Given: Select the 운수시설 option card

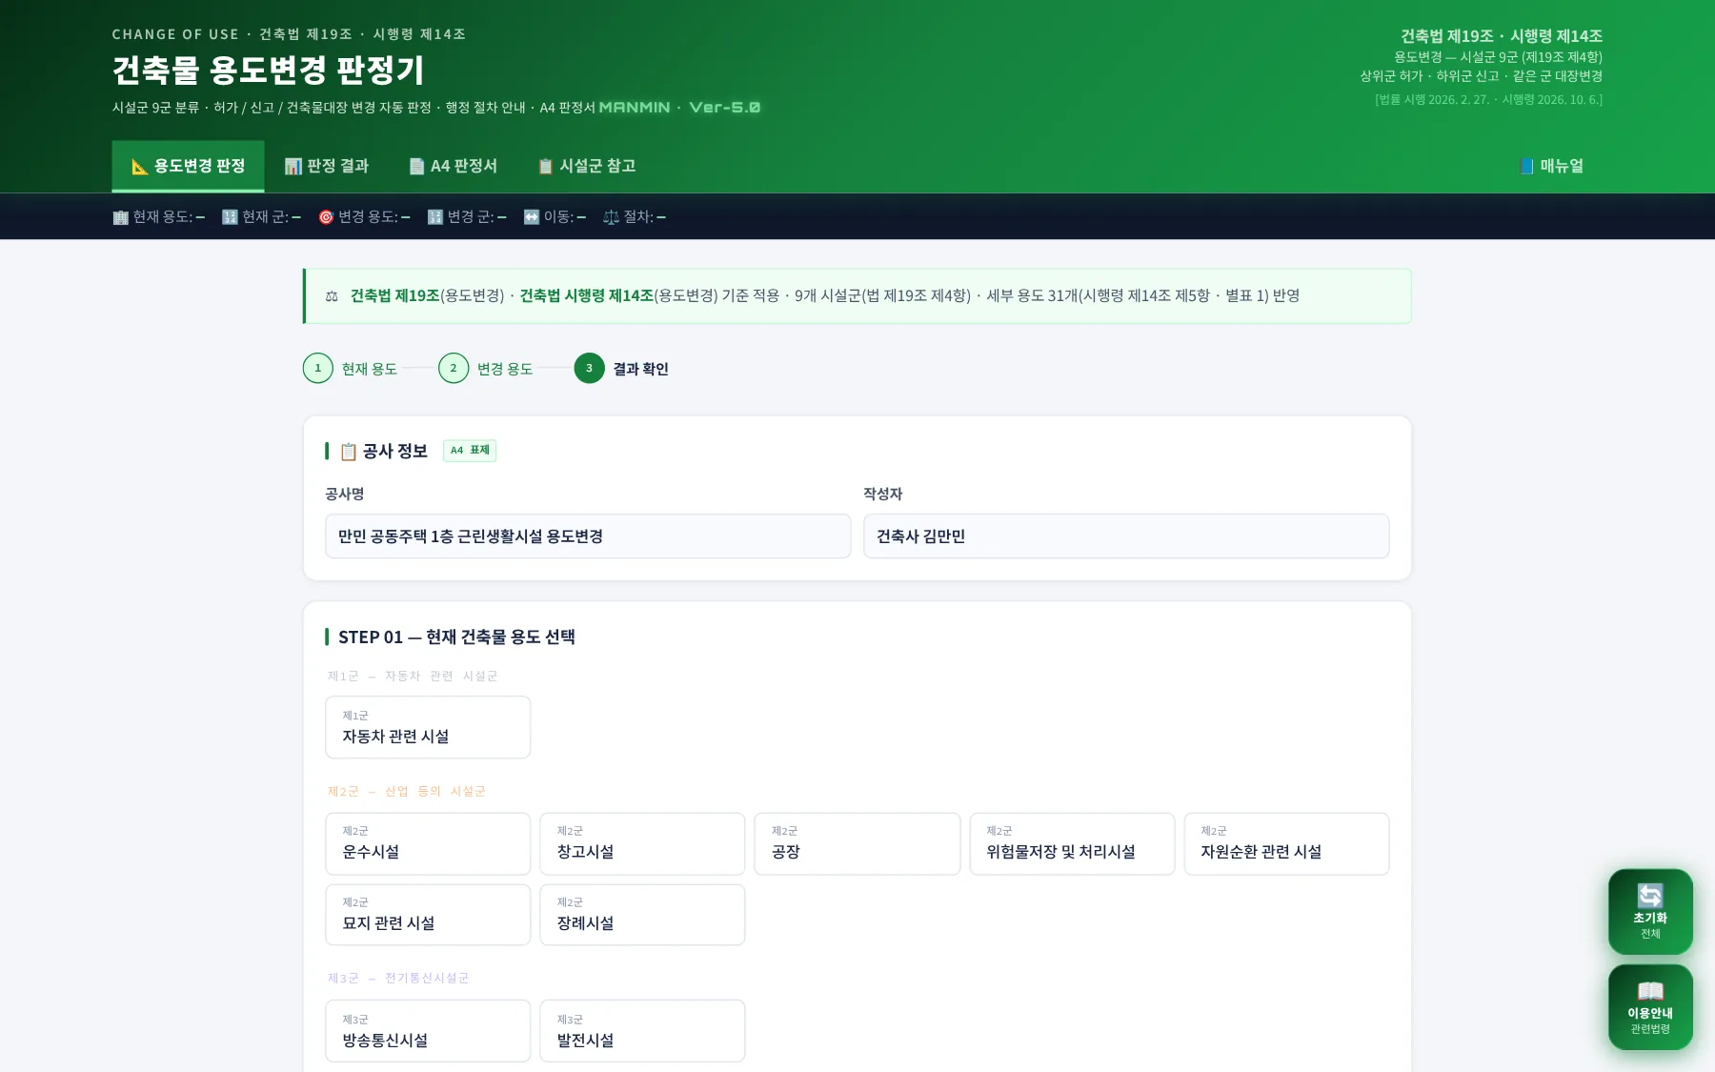Looking at the screenshot, I should pyautogui.click(x=428, y=843).
